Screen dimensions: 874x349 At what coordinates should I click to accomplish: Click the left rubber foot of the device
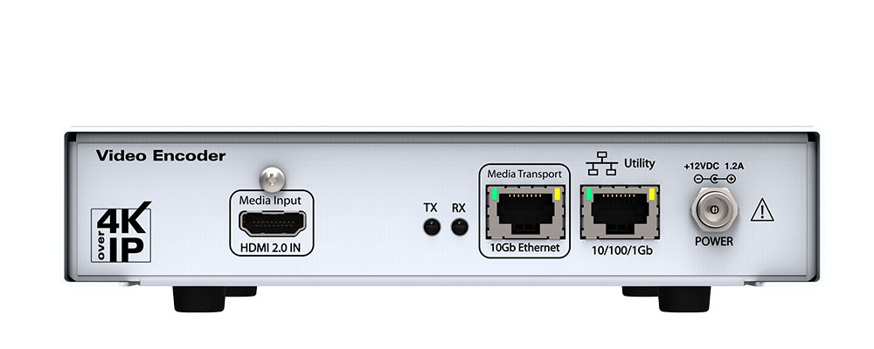tap(199, 299)
